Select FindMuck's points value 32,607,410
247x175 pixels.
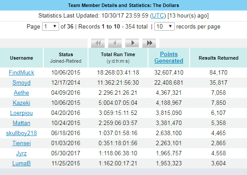pyautogui.click(x=169, y=73)
